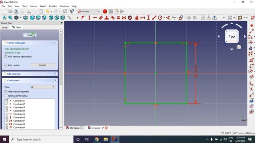Toggle Auto Update checkbox

click(x=6, y=65)
